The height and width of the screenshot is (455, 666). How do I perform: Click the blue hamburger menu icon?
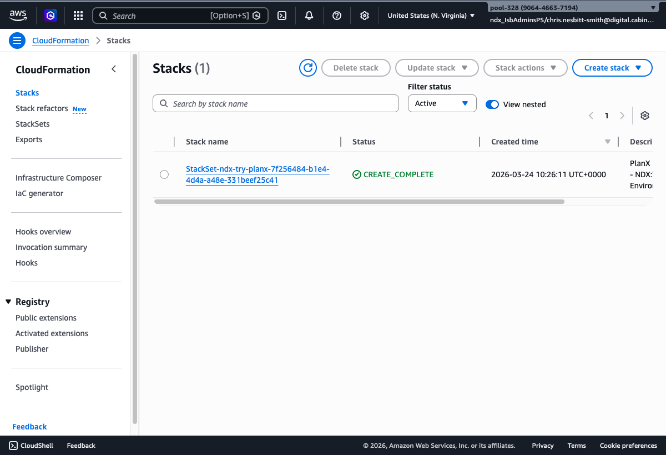pyautogui.click(x=17, y=41)
